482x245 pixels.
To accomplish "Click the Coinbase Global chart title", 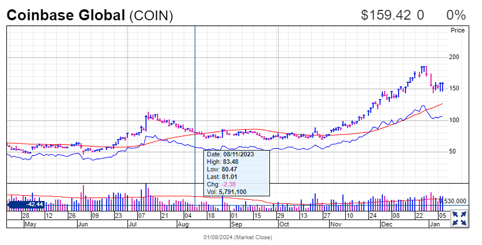I will tap(65, 16).
